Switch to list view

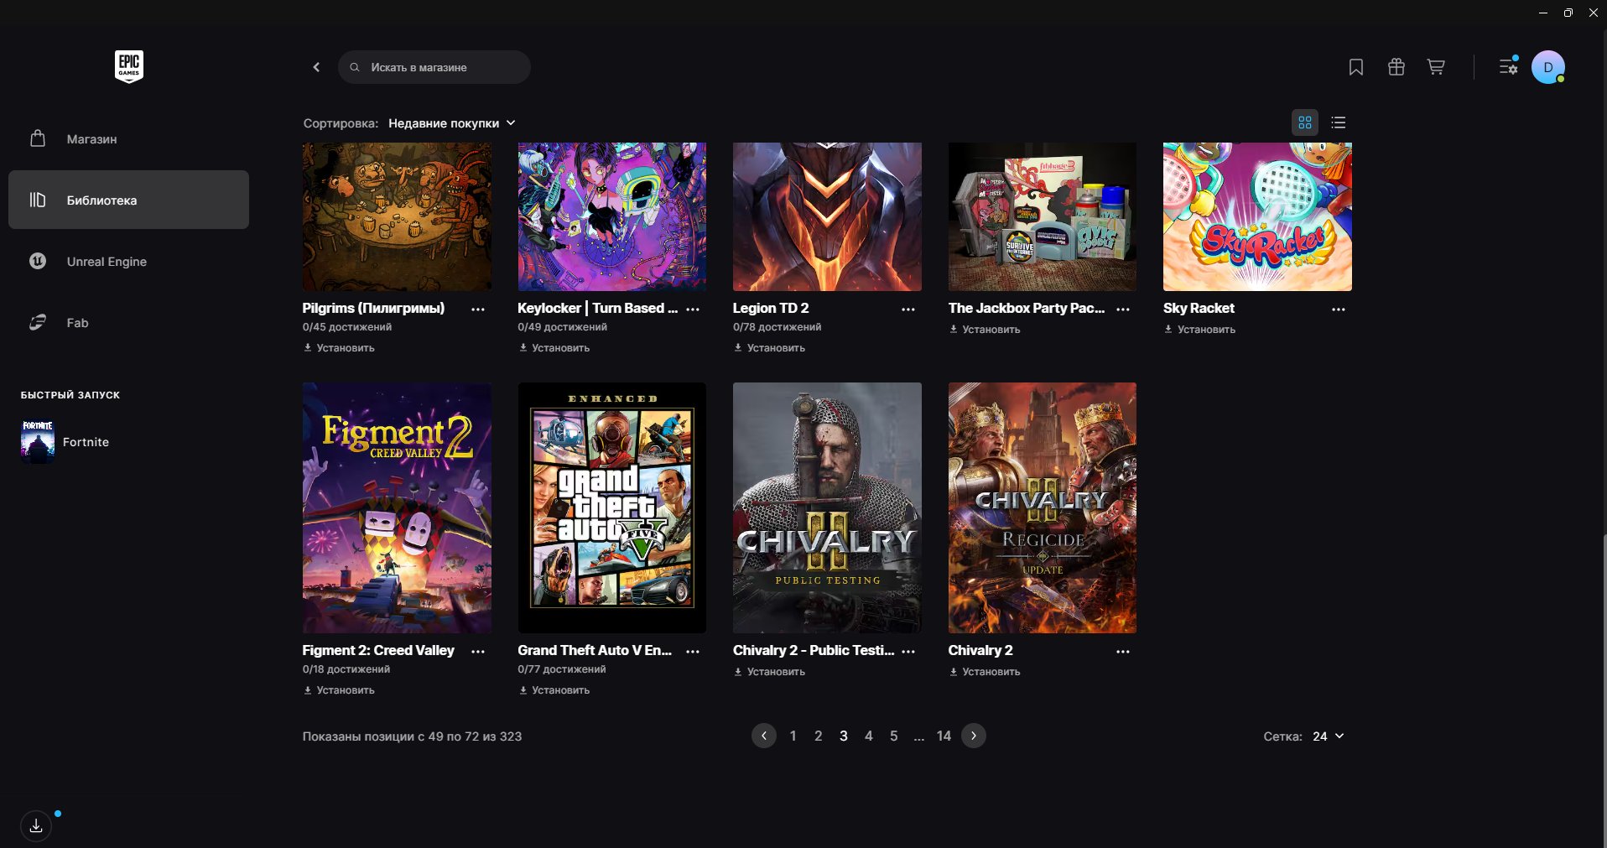[1339, 122]
